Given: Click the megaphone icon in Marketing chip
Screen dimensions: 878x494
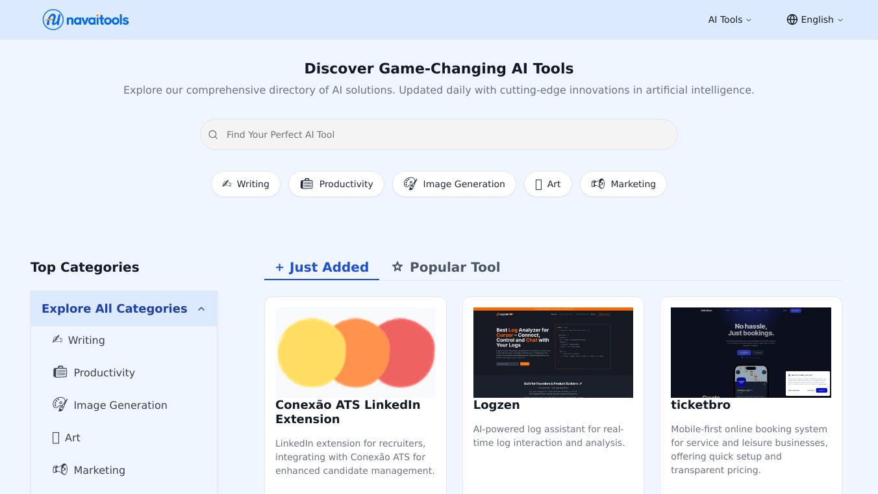Looking at the screenshot, I should click(598, 184).
